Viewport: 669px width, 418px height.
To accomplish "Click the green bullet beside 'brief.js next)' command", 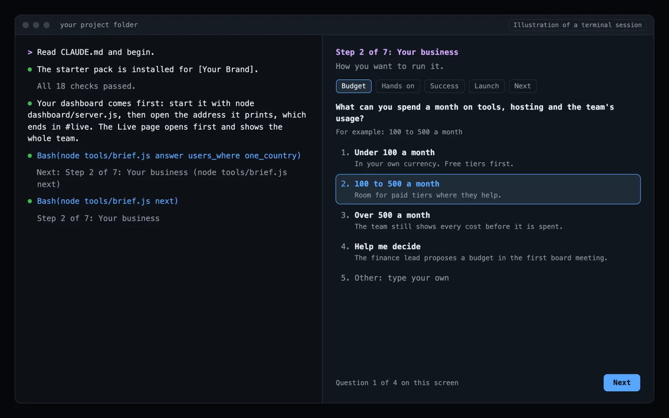I will tap(30, 201).
